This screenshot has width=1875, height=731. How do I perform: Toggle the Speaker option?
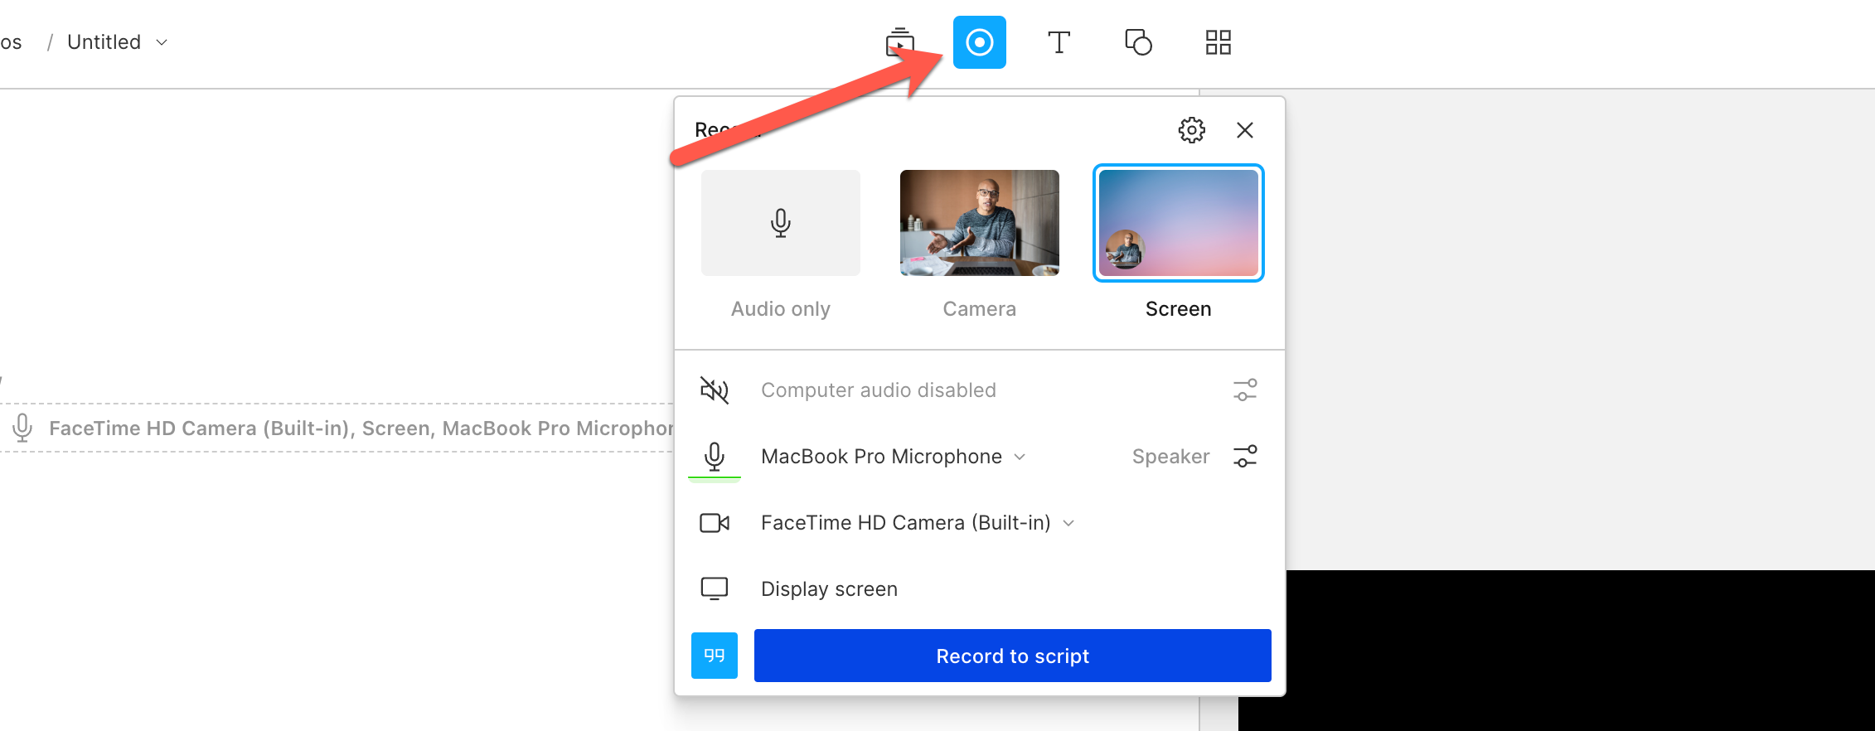(1170, 457)
